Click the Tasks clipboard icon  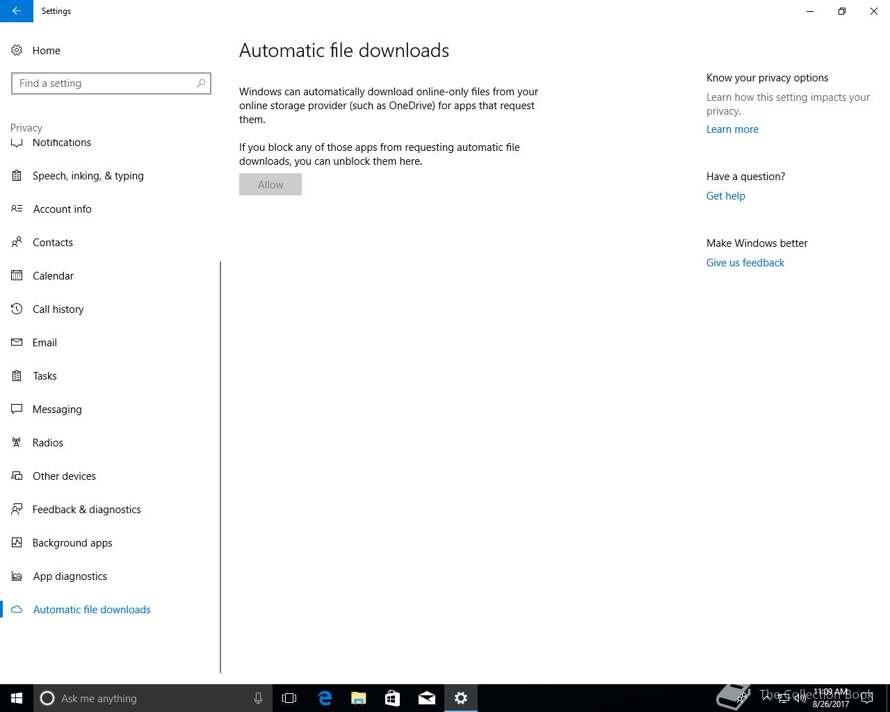(17, 376)
